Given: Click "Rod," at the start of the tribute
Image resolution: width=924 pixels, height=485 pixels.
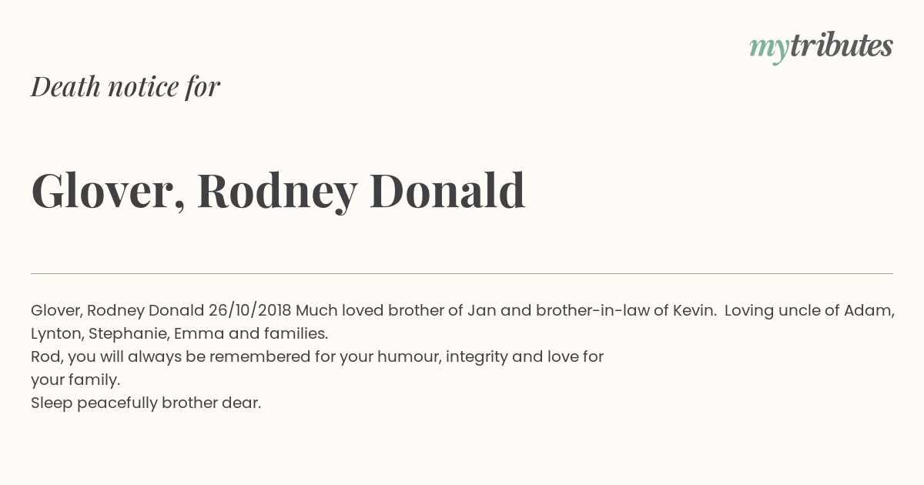Looking at the screenshot, I should [x=47, y=357].
